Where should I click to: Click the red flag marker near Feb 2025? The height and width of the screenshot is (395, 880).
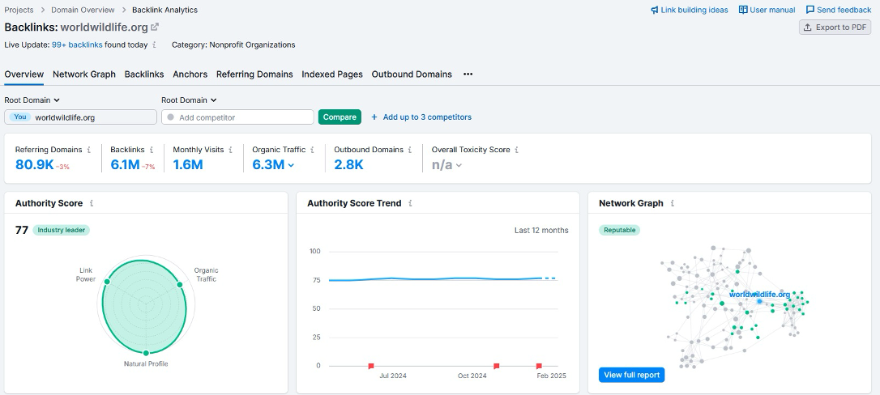click(x=539, y=366)
